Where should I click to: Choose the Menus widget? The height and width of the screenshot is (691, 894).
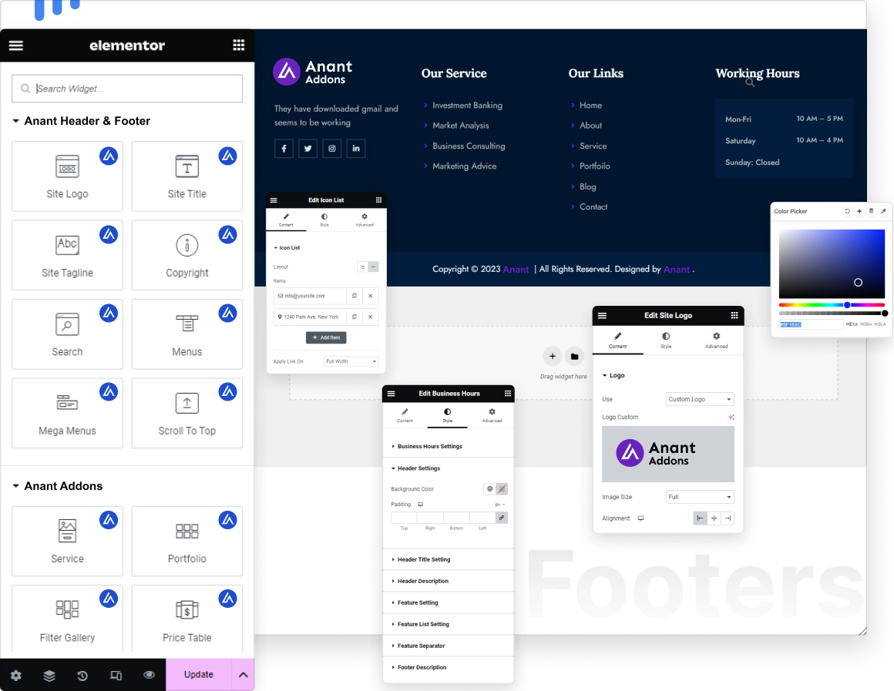[x=187, y=334]
